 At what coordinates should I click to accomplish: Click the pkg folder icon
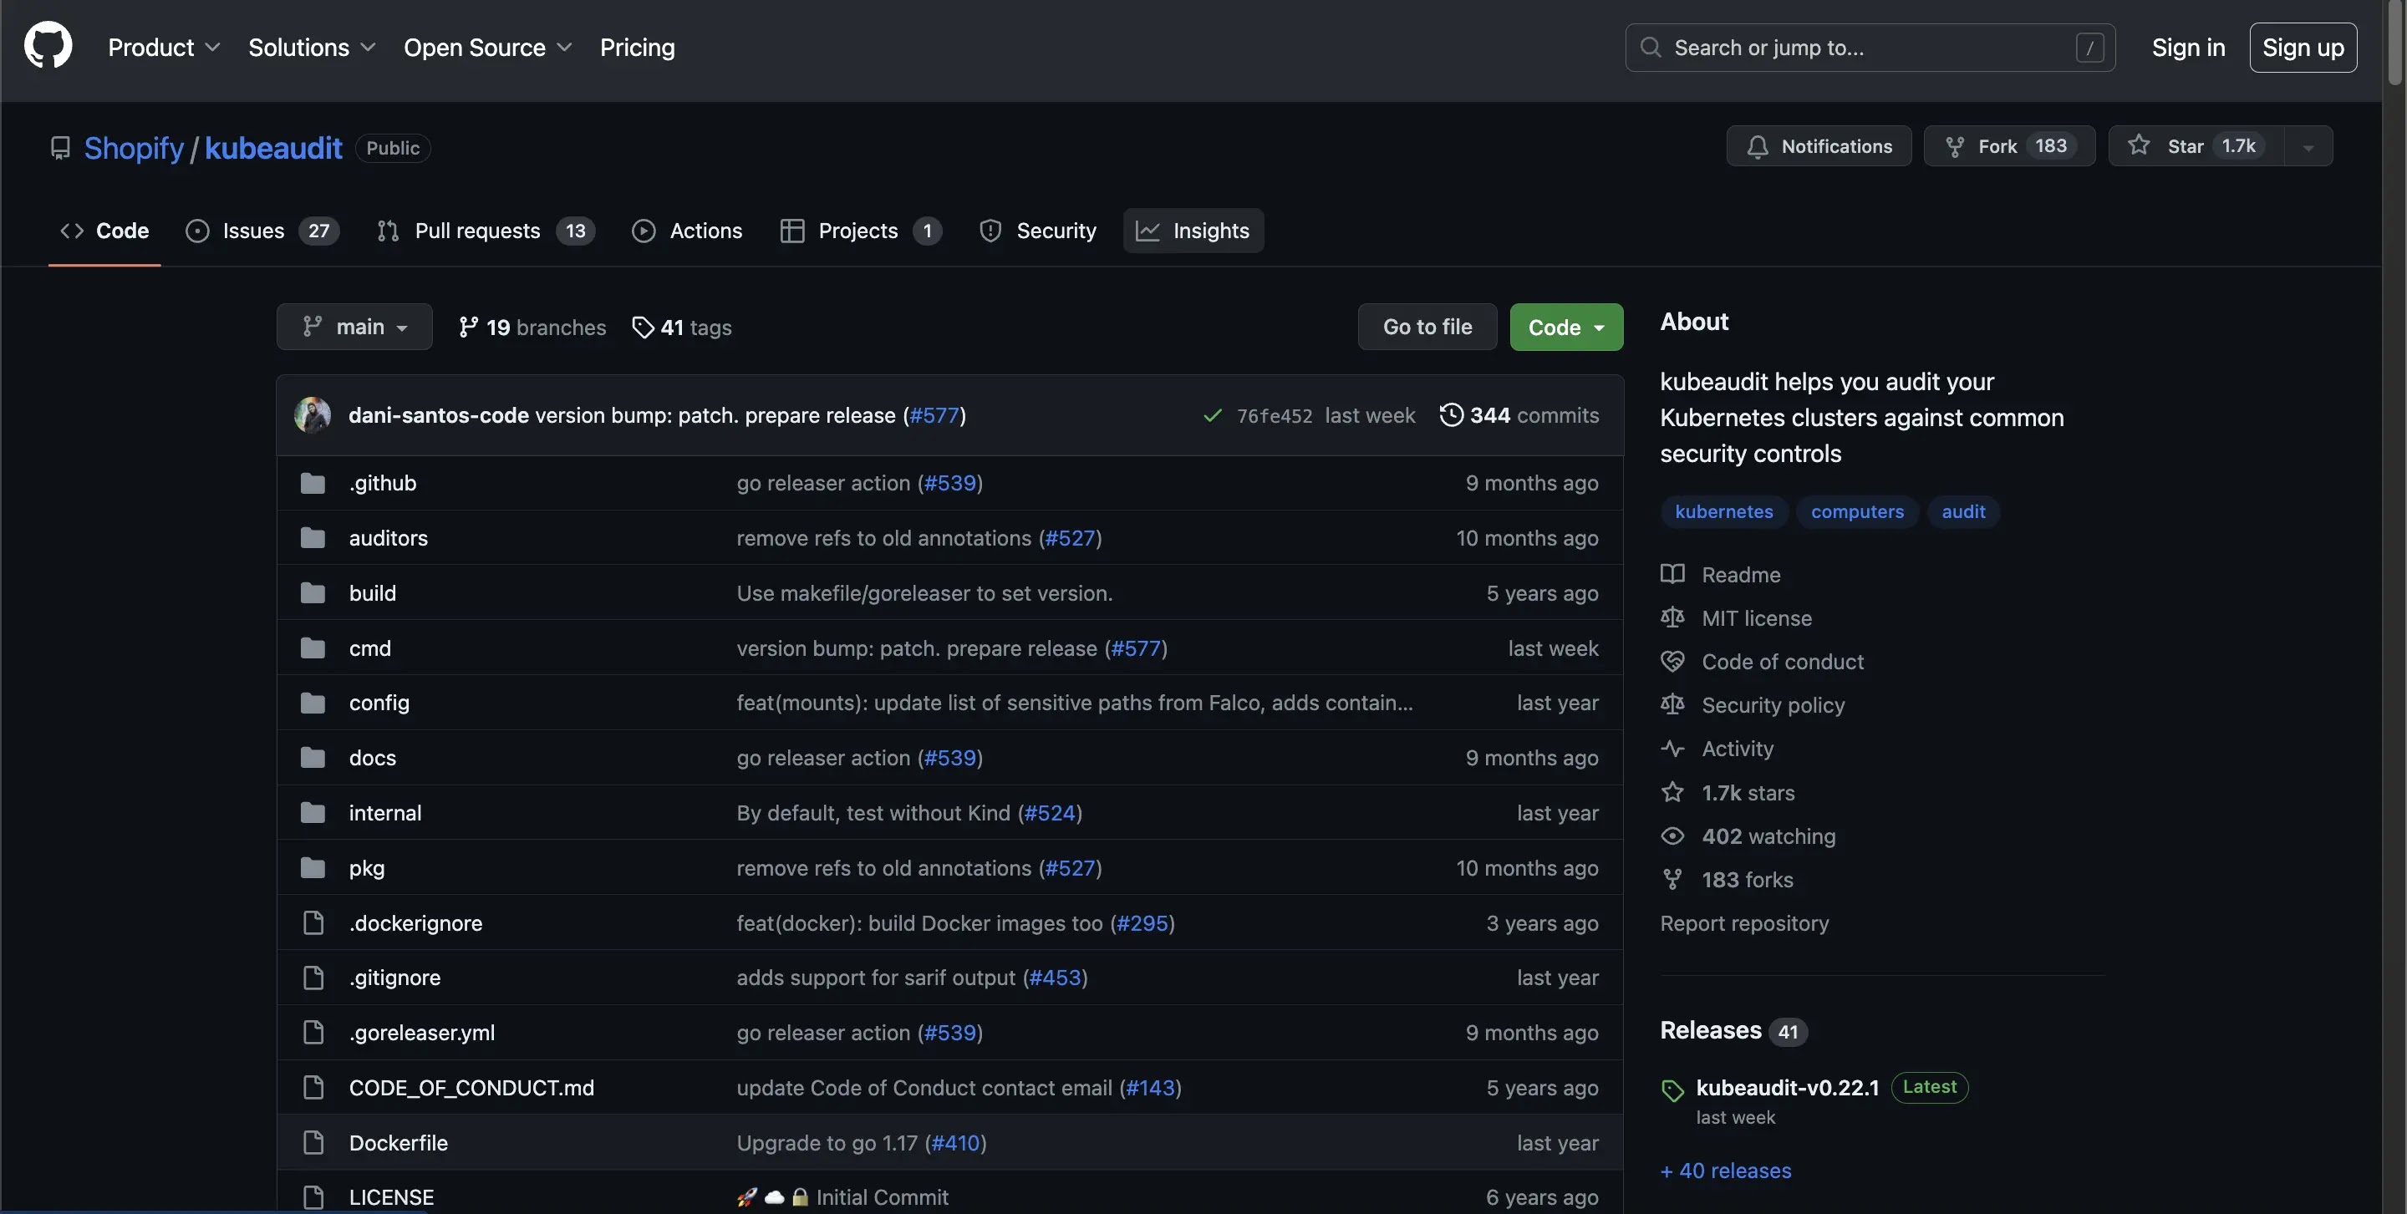[x=313, y=867]
